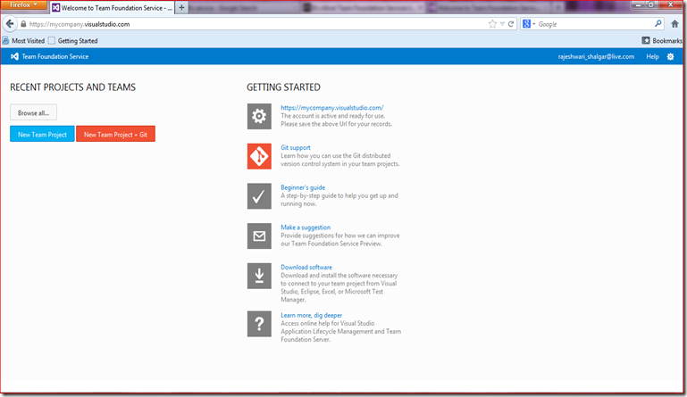This screenshot has height=397, width=687.
Task: Open the URL history dropdown arrow
Action: 502,24
